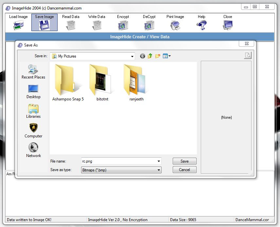This screenshot has height=227, width=280.
Task: Click the (None) preview pane
Action: coord(226,117)
